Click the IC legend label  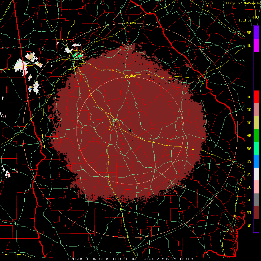tap(249, 187)
